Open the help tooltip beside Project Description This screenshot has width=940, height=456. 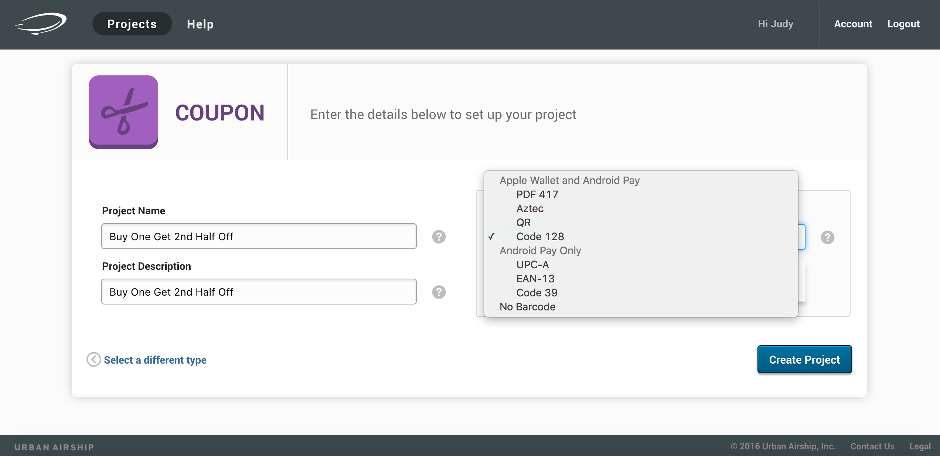439,292
